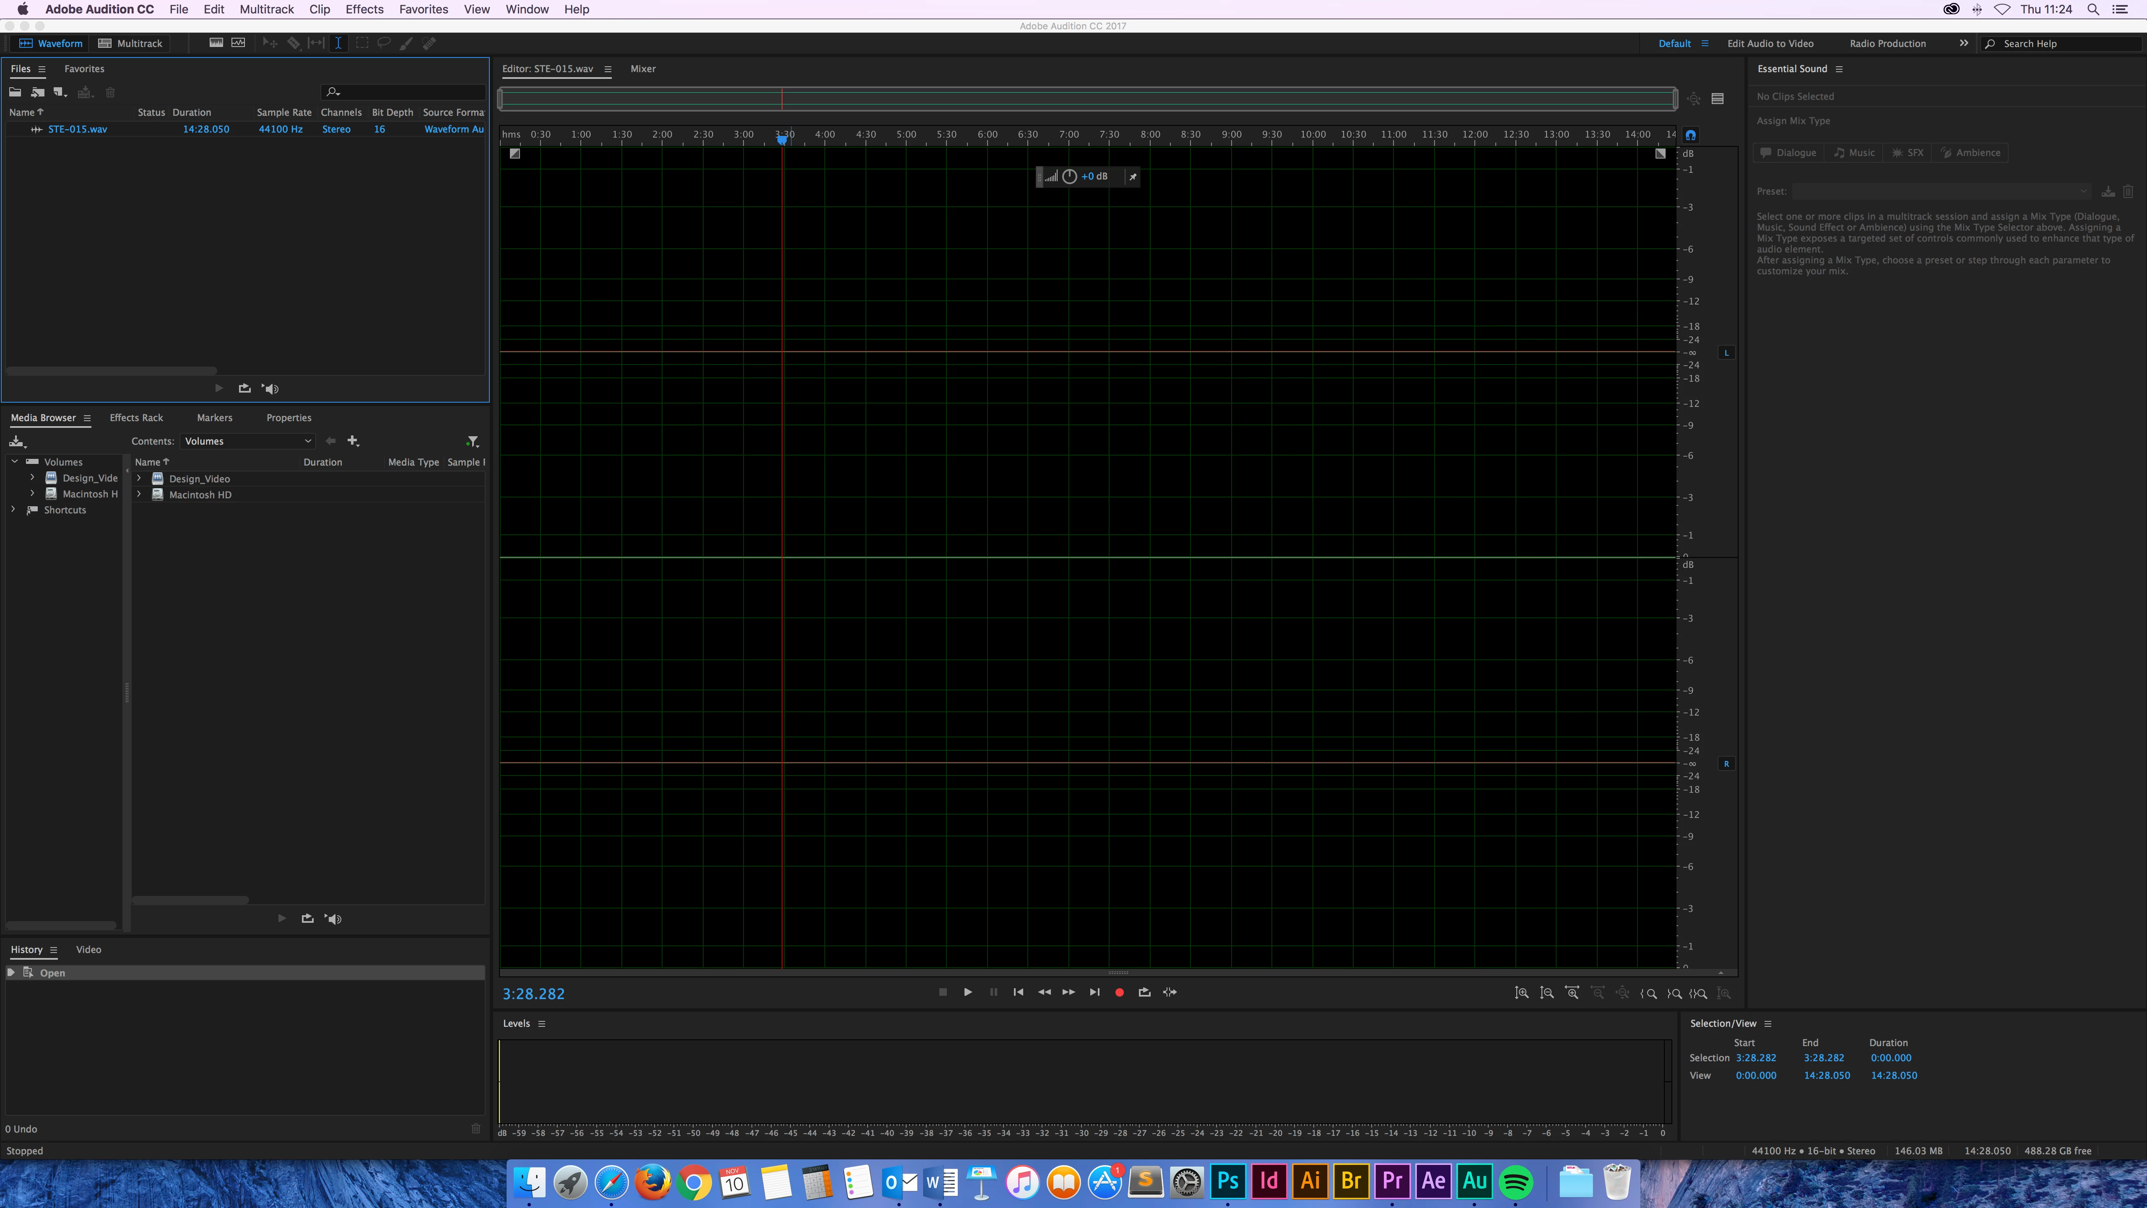Viewport: 2147px width, 1208px height.
Task: Open the Contents Volumes dropdown
Action: (x=247, y=441)
